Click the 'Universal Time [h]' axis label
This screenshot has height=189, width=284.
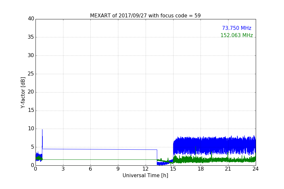(145, 176)
